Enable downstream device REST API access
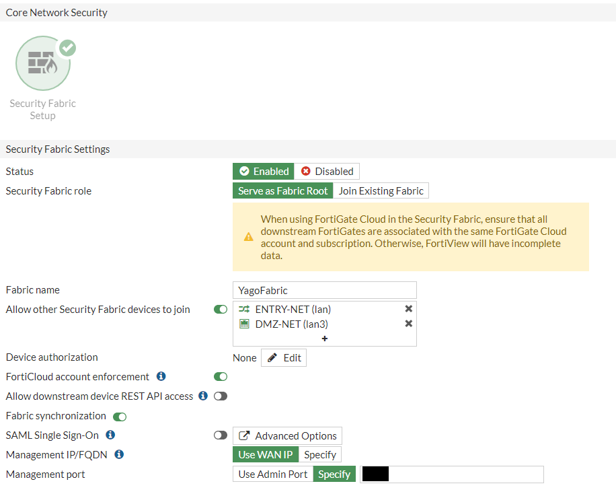The image size is (616, 494). 221,396
